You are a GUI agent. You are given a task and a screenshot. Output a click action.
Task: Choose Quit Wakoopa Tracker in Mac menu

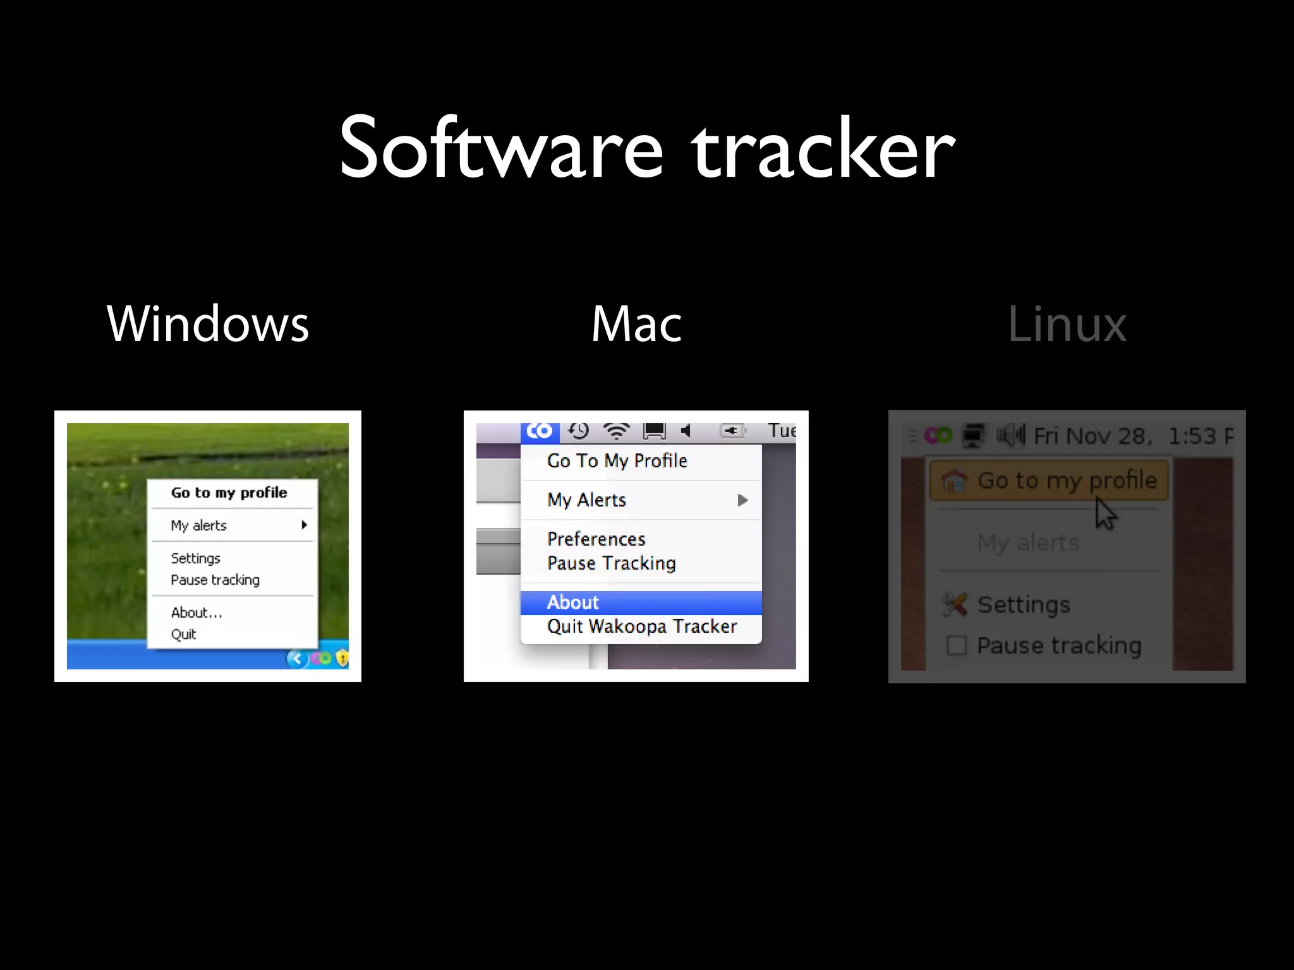tap(641, 626)
